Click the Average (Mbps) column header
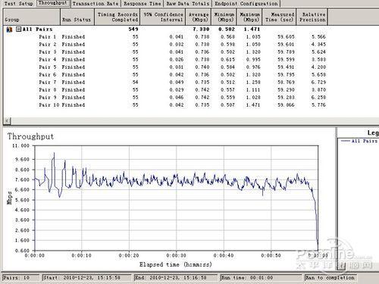379x284 pixels. click(x=199, y=17)
